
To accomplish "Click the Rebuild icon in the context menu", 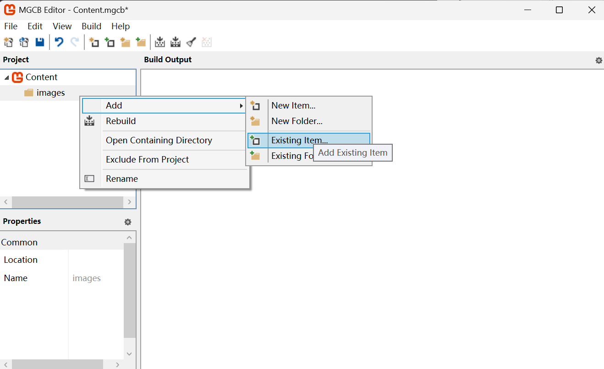I will (x=90, y=121).
